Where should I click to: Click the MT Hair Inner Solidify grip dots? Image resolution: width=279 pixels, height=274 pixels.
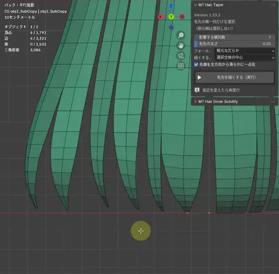[x=273, y=102]
